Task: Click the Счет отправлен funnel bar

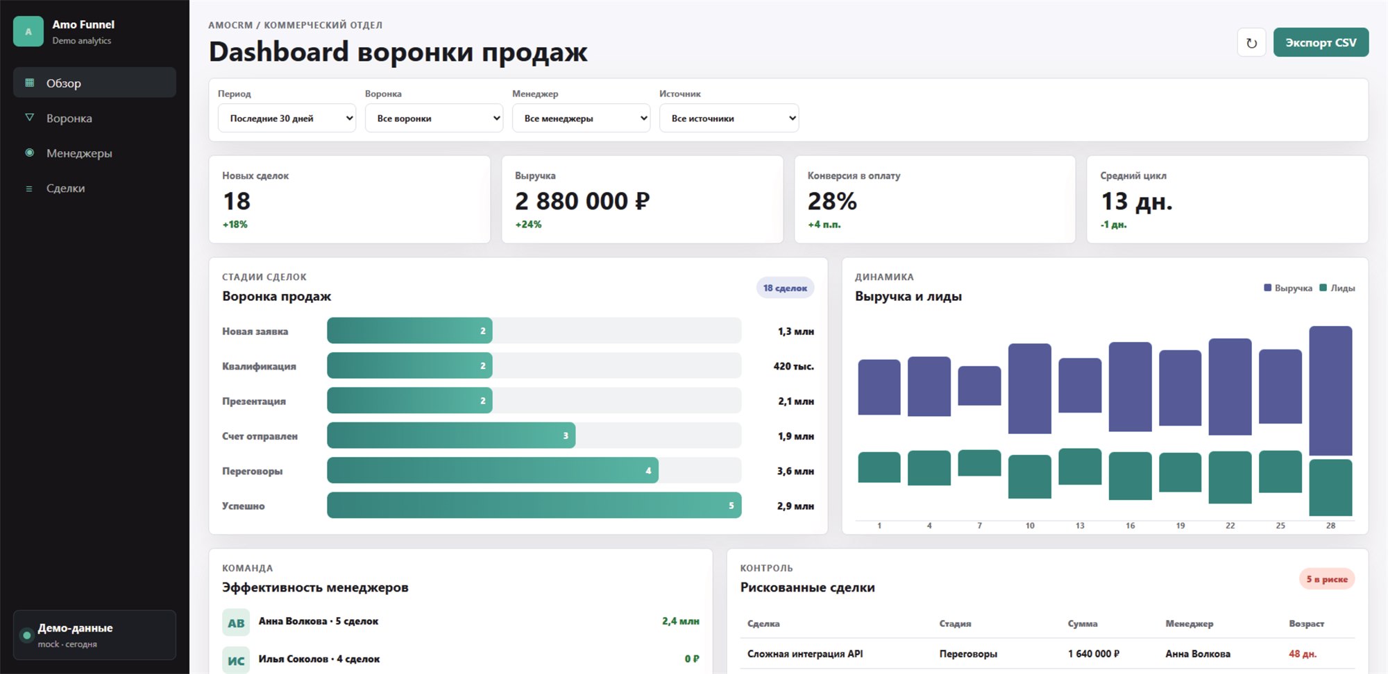Action: (x=451, y=435)
